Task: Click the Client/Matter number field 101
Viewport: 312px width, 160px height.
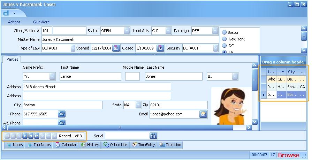Action: pos(47,31)
